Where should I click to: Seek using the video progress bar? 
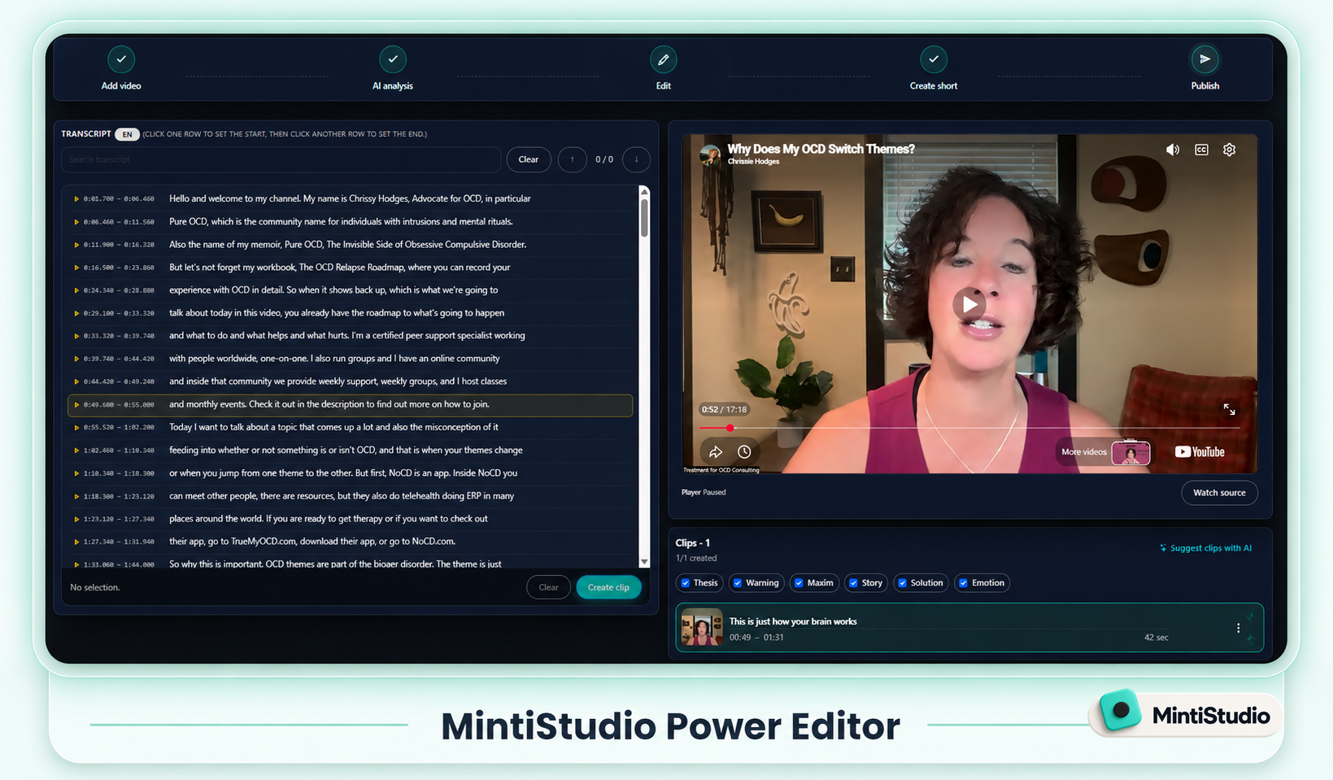click(969, 428)
